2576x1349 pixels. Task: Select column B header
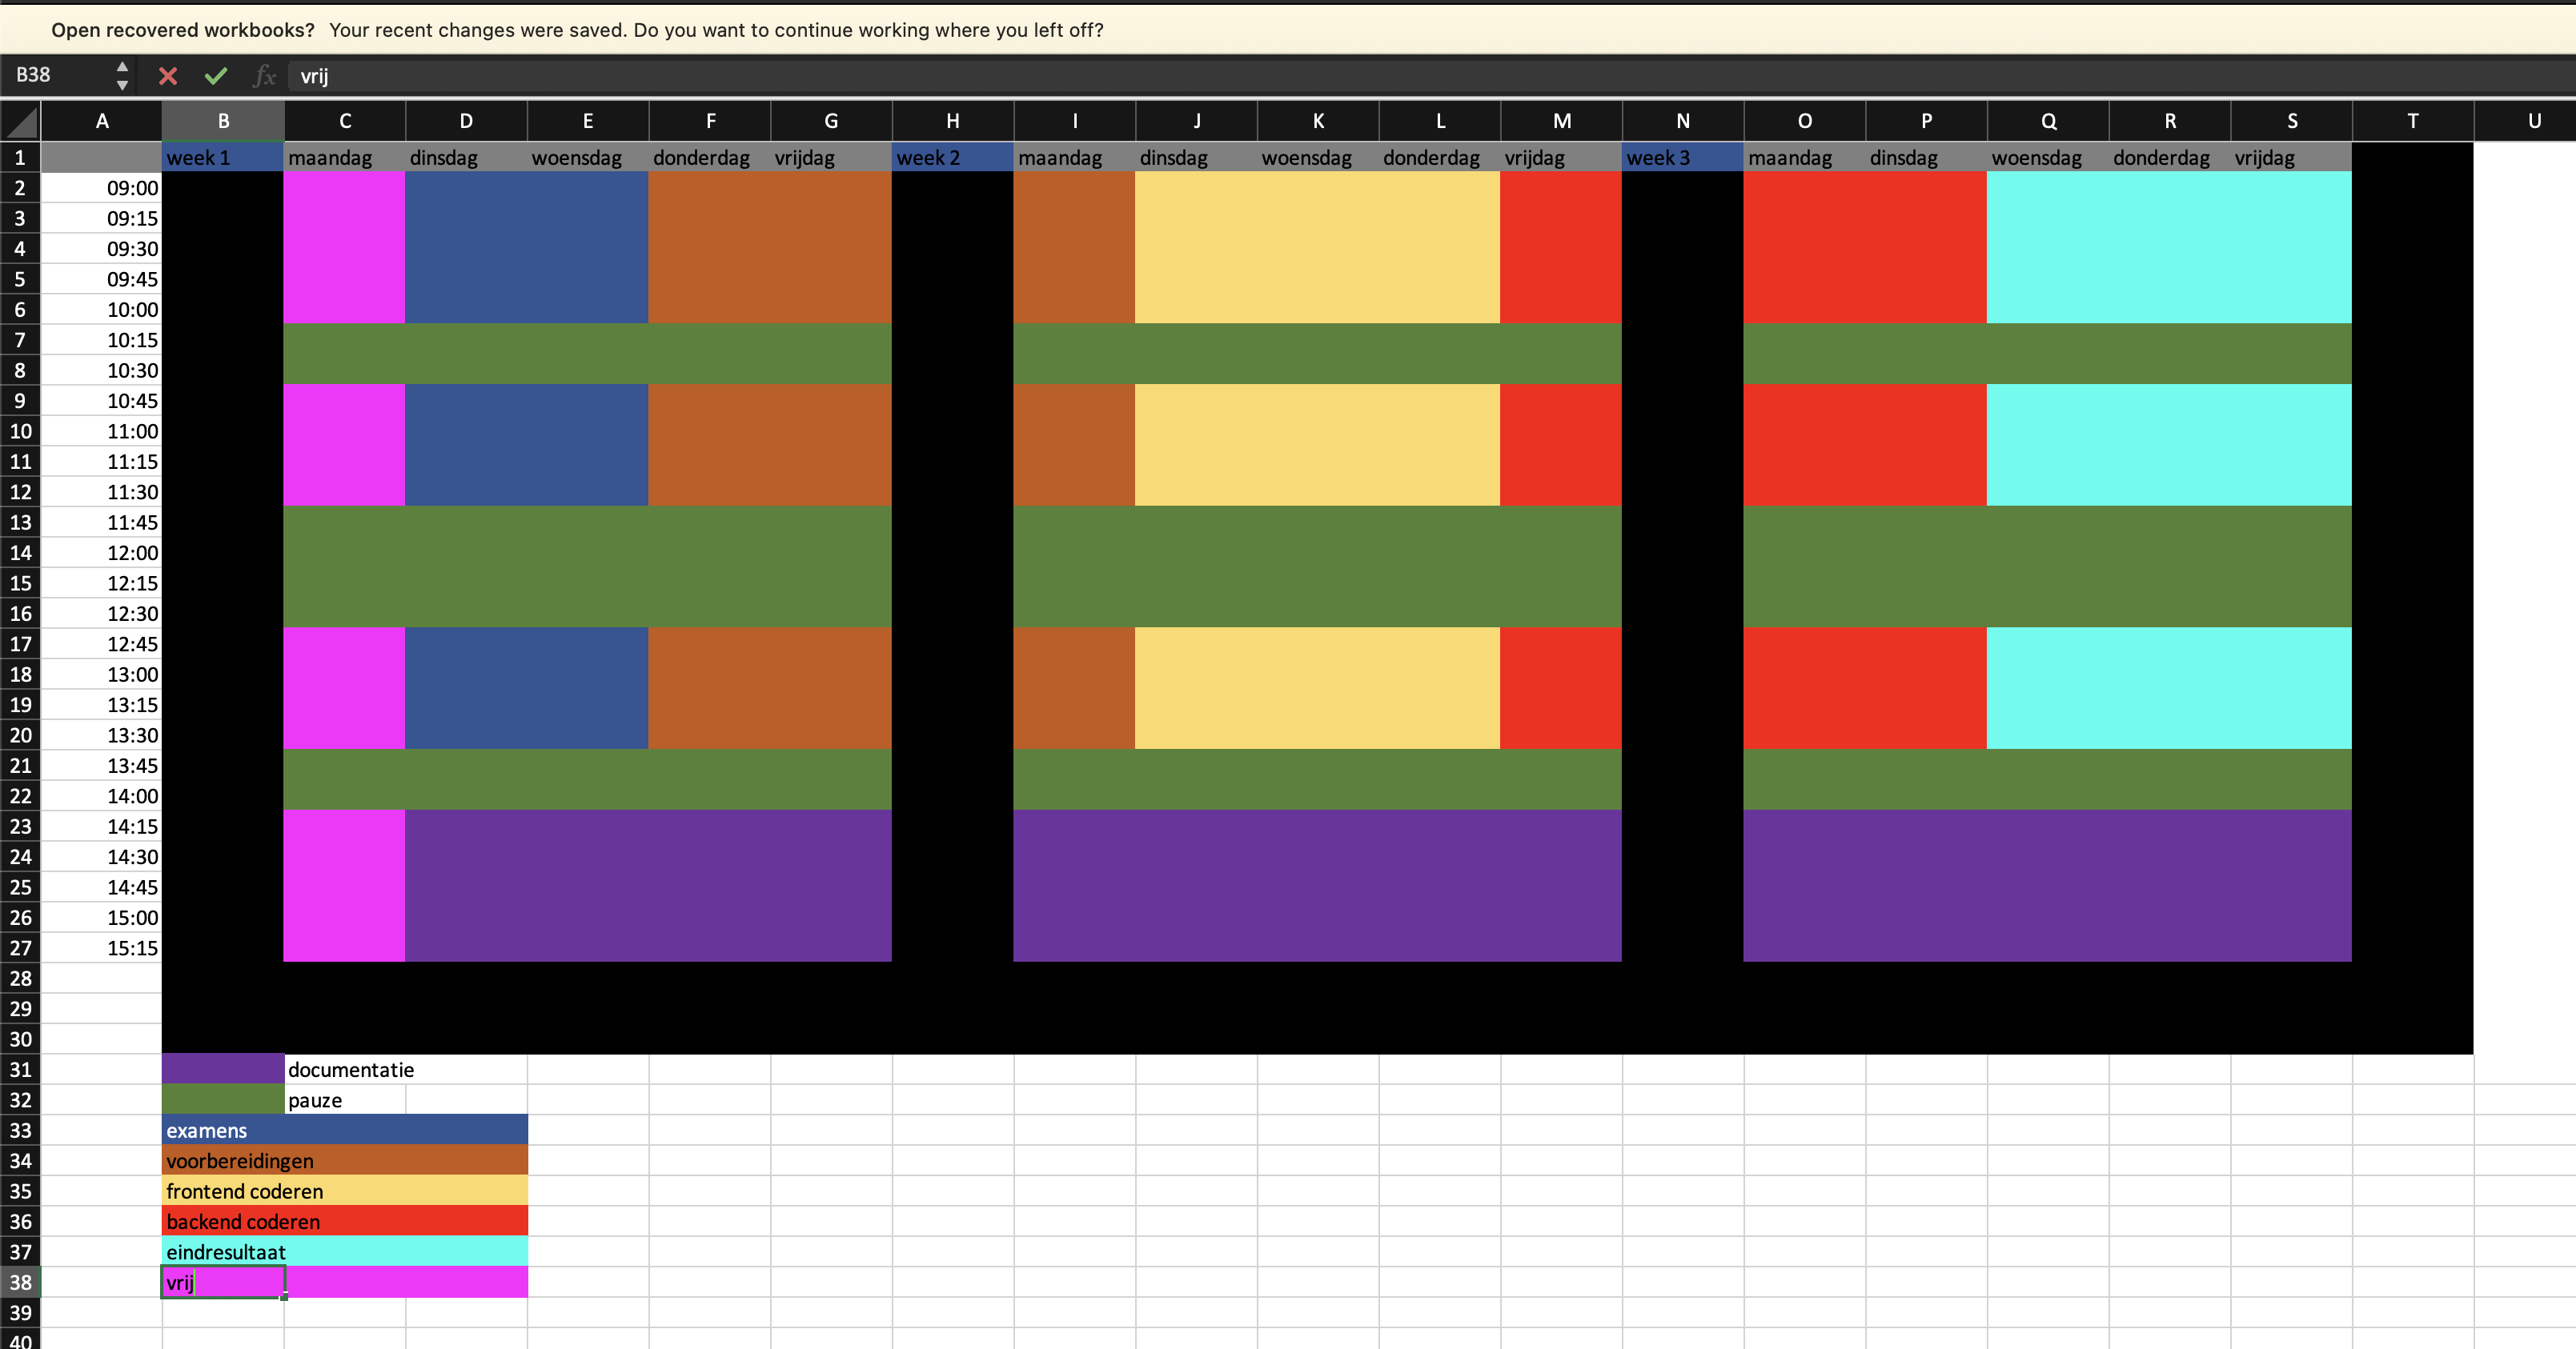pyautogui.click(x=223, y=121)
